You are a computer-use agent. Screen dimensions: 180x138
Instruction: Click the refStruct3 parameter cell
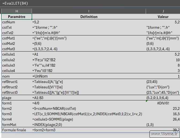[x=17, y=92]
